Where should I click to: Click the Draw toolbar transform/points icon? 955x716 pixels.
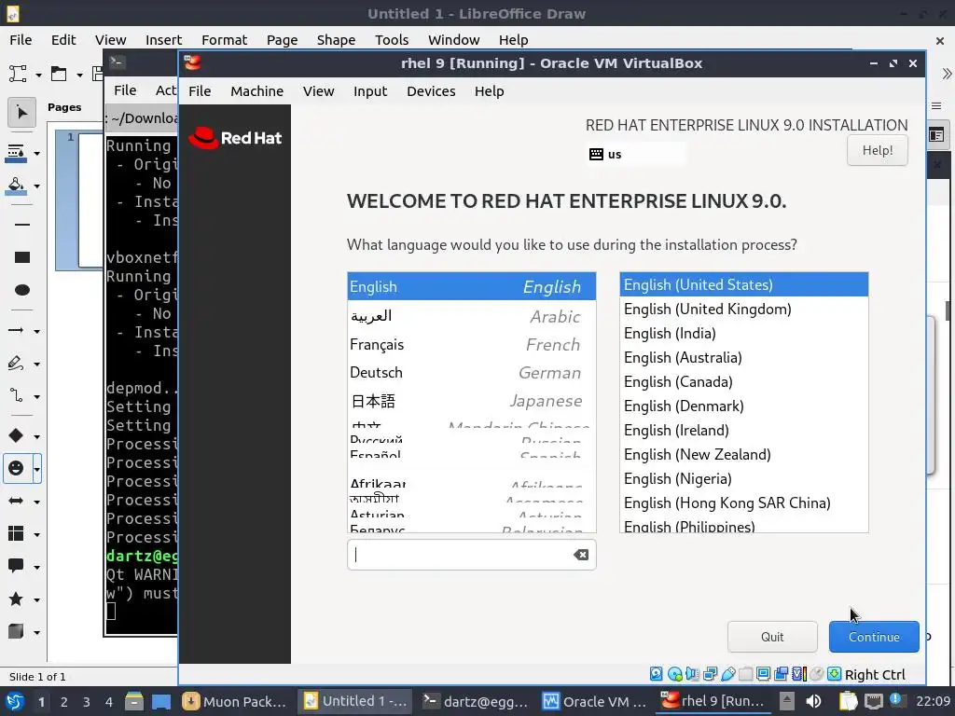(18, 75)
